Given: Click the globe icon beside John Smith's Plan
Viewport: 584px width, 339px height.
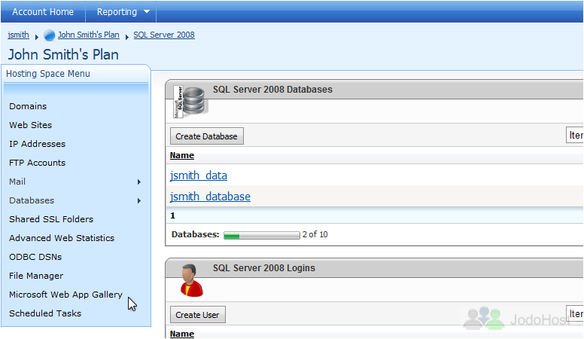Looking at the screenshot, I should pos(49,35).
